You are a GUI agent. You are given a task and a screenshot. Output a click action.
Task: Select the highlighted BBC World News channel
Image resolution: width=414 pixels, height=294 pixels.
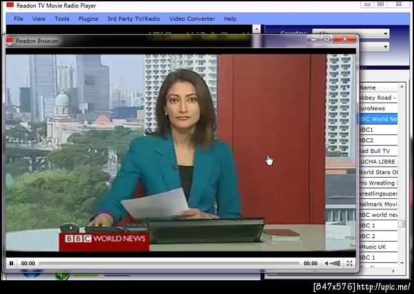(378, 119)
